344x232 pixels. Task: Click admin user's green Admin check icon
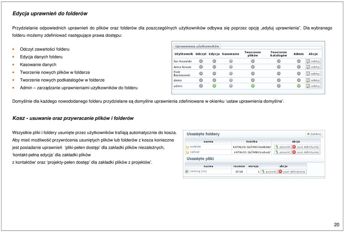(298, 86)
